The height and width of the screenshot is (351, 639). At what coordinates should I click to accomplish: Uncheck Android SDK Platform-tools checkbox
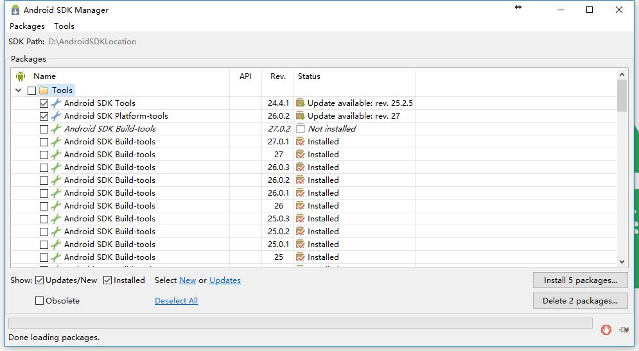click(44, 116)
